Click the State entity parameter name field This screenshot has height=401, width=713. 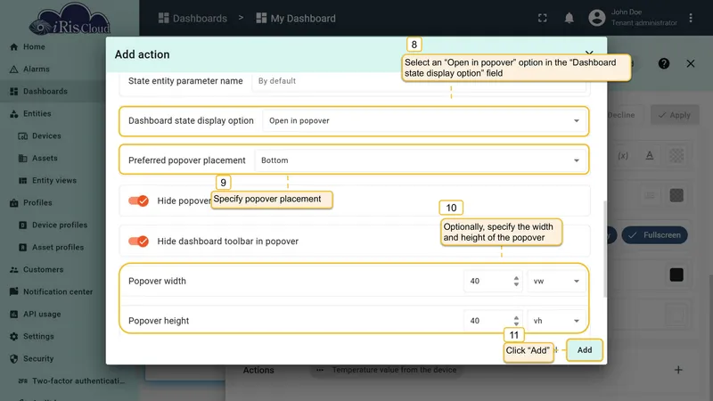(x=418, y=81)
